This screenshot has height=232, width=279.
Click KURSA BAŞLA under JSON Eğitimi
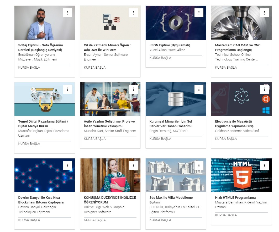[160, 58]
